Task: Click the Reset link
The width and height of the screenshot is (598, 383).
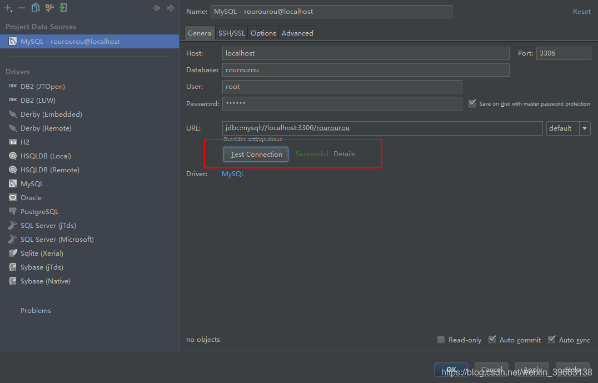Action: 581,12
